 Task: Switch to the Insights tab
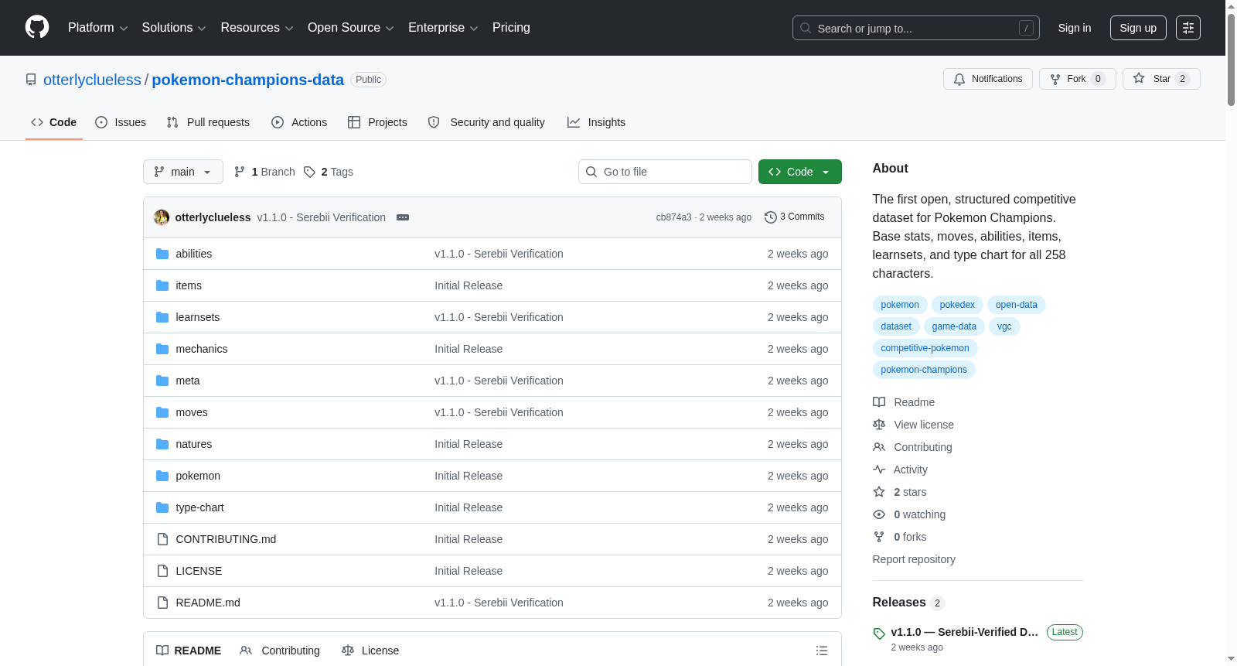click(x=596, y=122)
